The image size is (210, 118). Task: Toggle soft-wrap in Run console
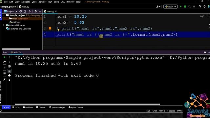click(10, 66)
